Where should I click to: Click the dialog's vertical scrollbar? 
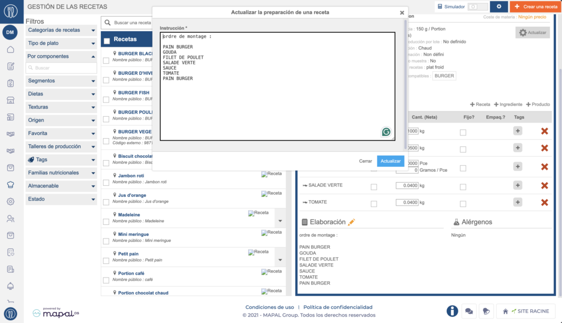coord(406,84)
